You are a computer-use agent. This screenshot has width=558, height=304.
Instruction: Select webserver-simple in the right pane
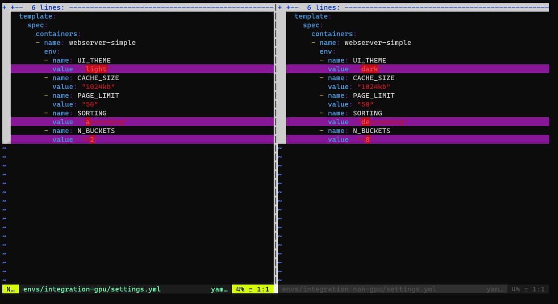[x=378, y=43]
